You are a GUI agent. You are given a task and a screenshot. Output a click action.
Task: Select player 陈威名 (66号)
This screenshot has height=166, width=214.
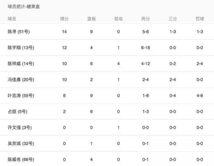coord(21,159)
